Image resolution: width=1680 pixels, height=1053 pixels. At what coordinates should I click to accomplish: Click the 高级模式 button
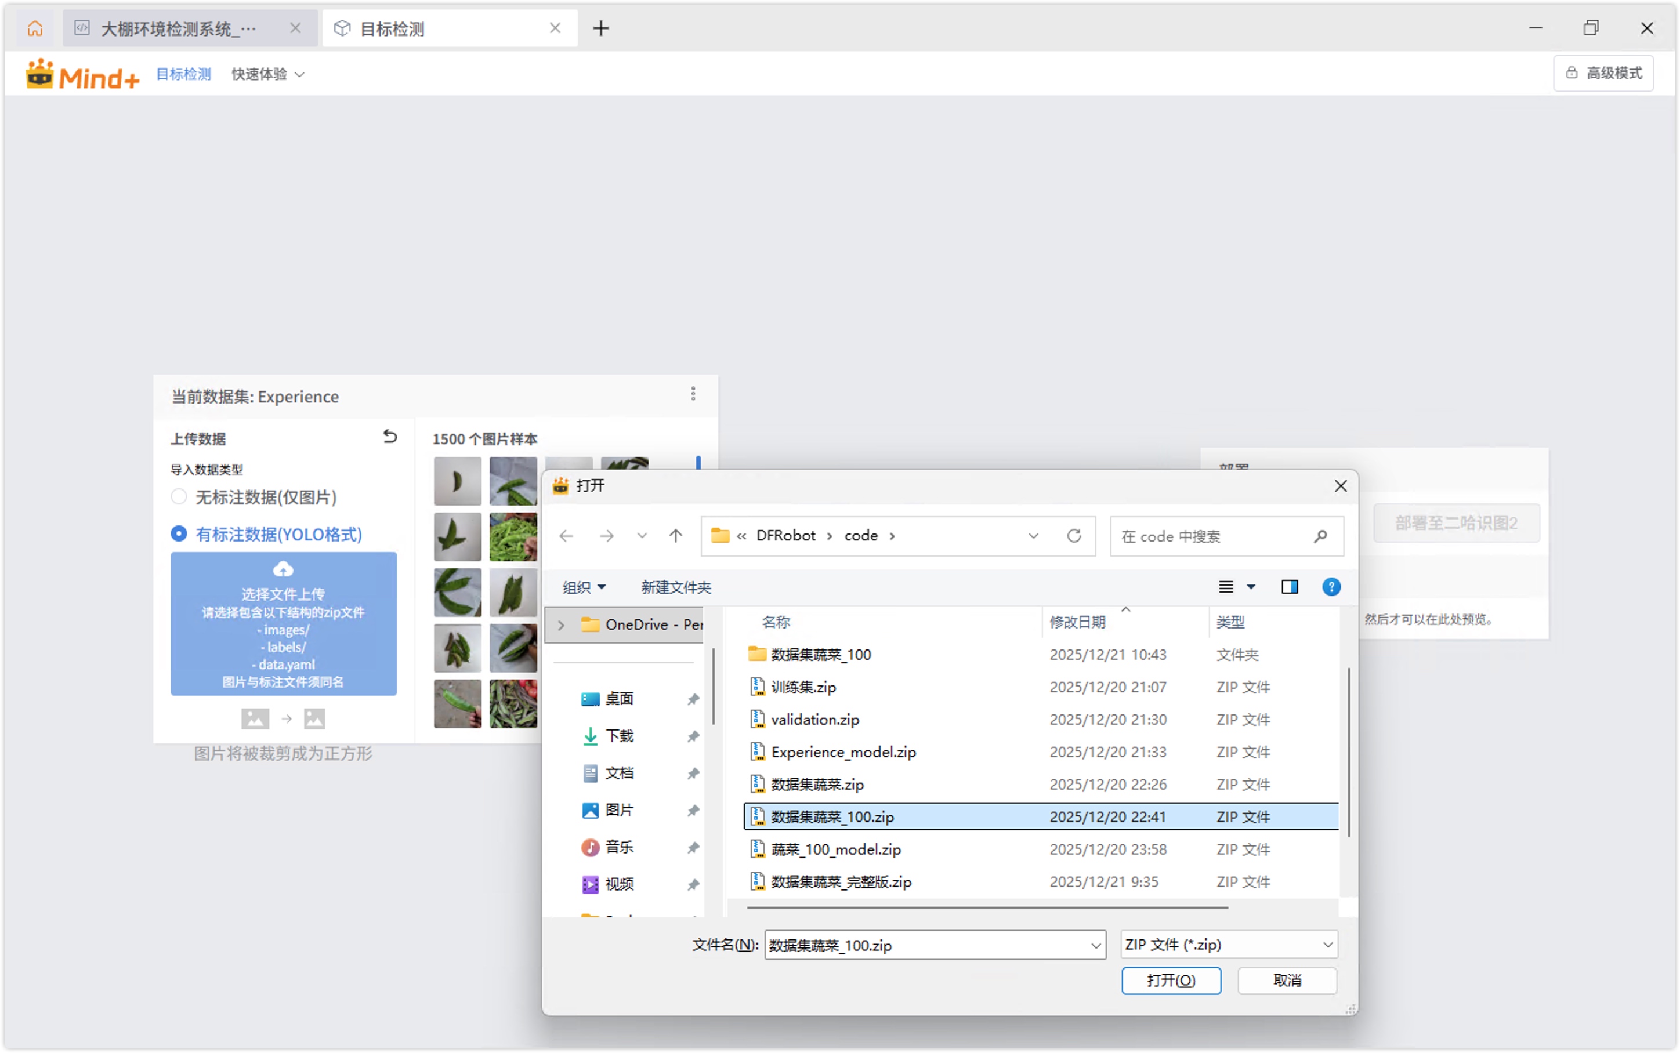coord(1603,73)
